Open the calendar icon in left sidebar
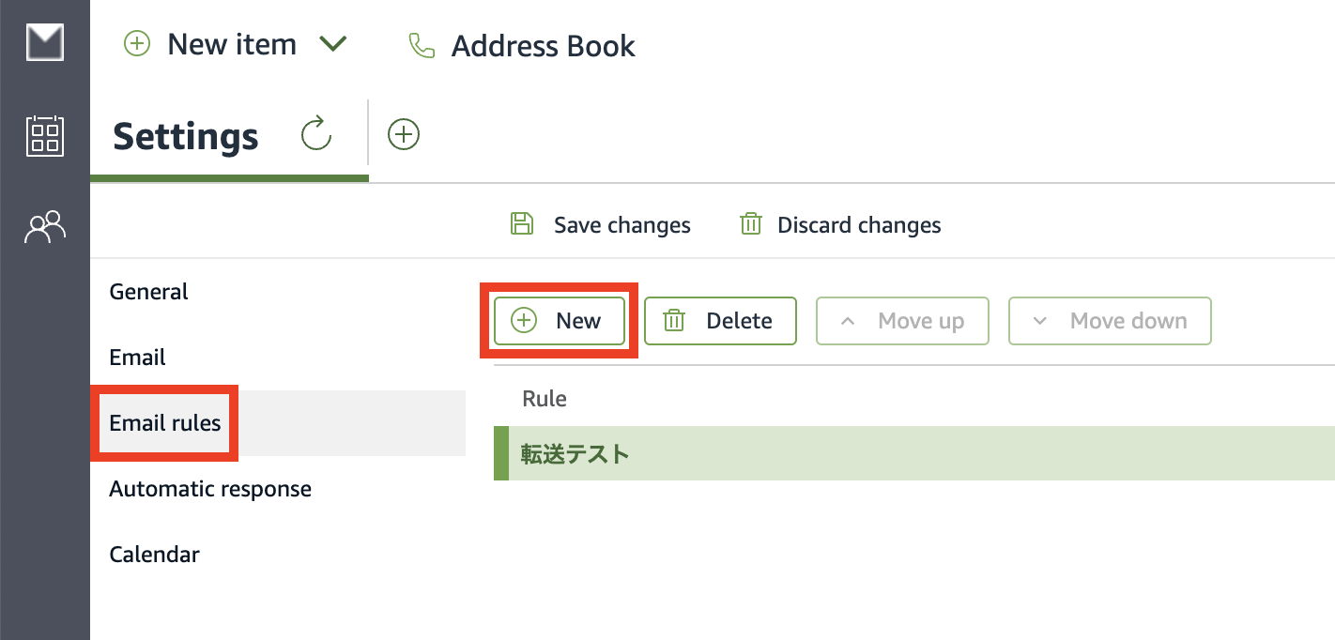 tap(45, 136)
